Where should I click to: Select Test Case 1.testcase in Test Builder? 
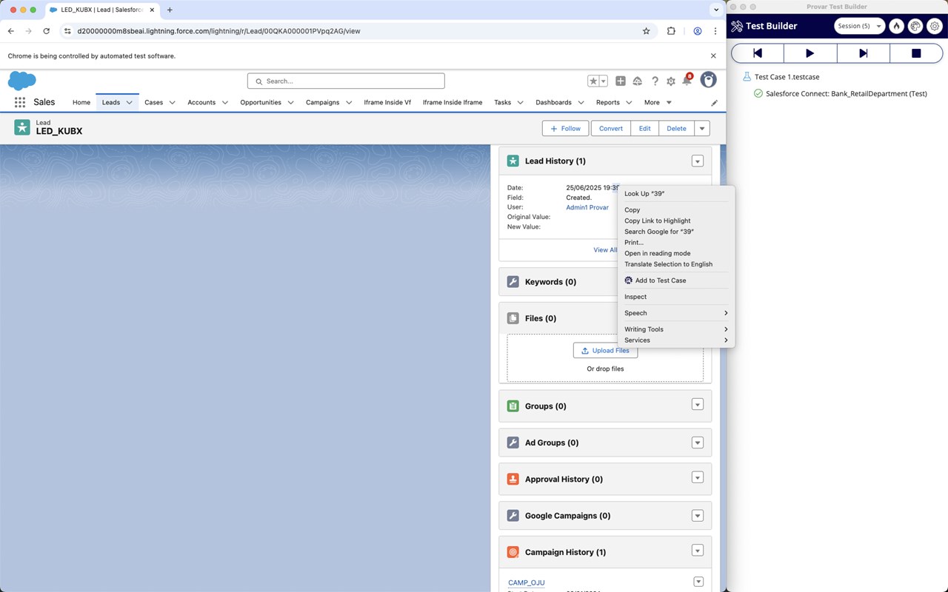(x=787, y=77)
